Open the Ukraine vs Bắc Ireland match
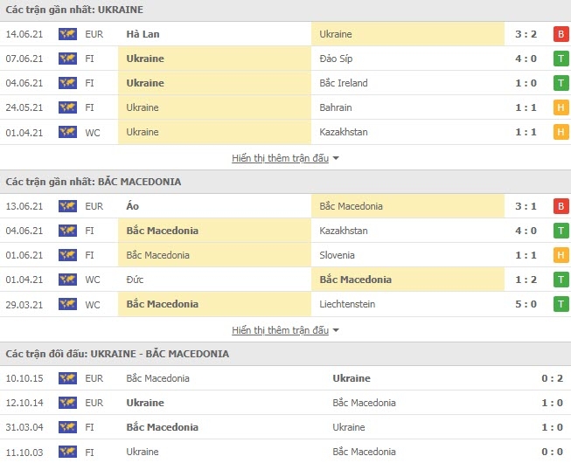This screenshot has width=571, height=463. [285, 83]
